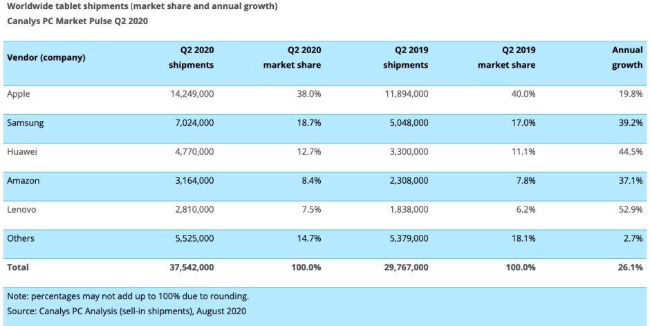Select the Lenovo vendor cell

pos(21,209)
